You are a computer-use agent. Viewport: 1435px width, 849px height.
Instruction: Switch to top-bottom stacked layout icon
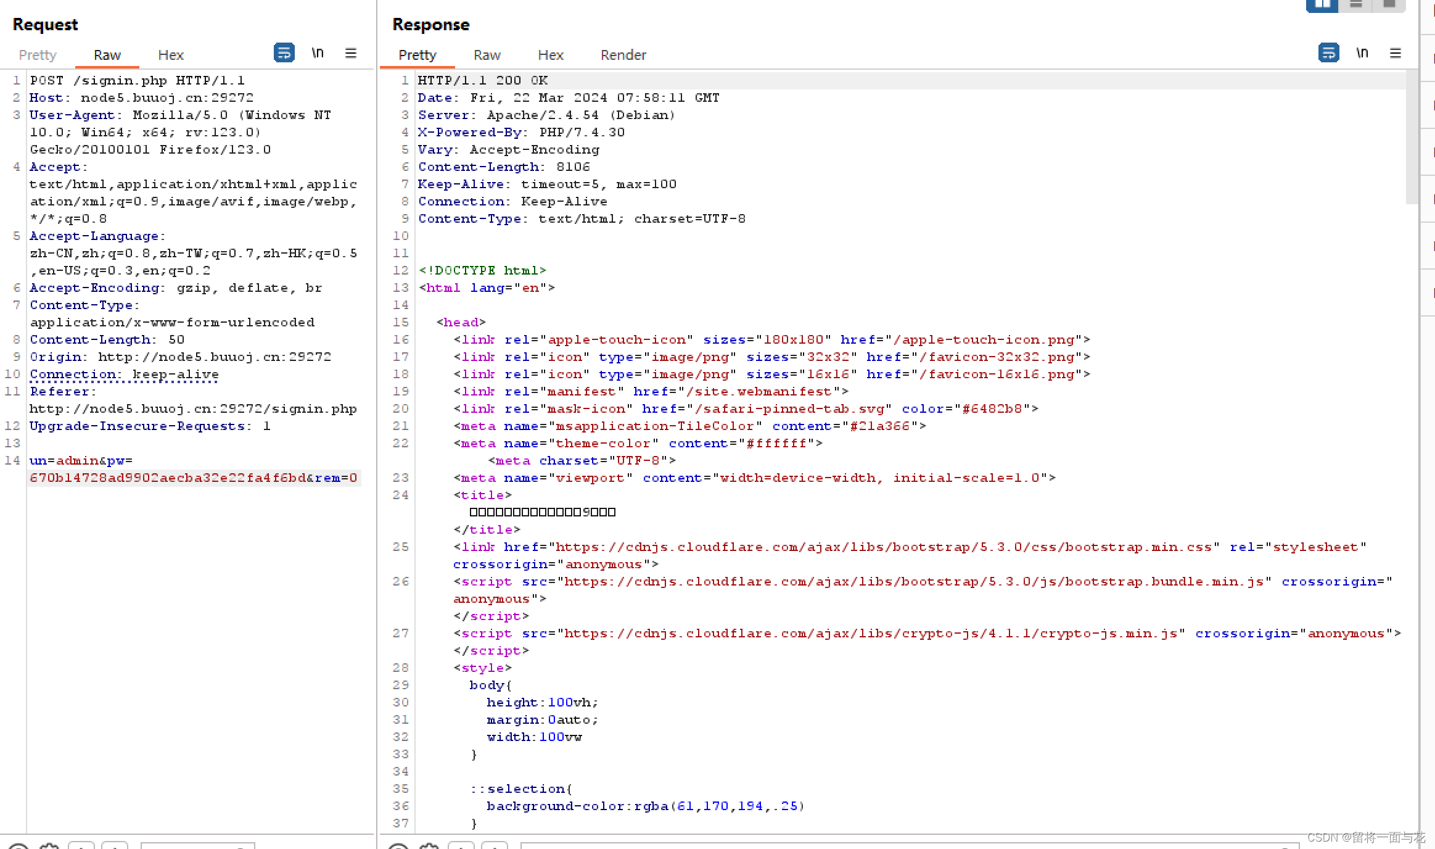[1355, 5]
